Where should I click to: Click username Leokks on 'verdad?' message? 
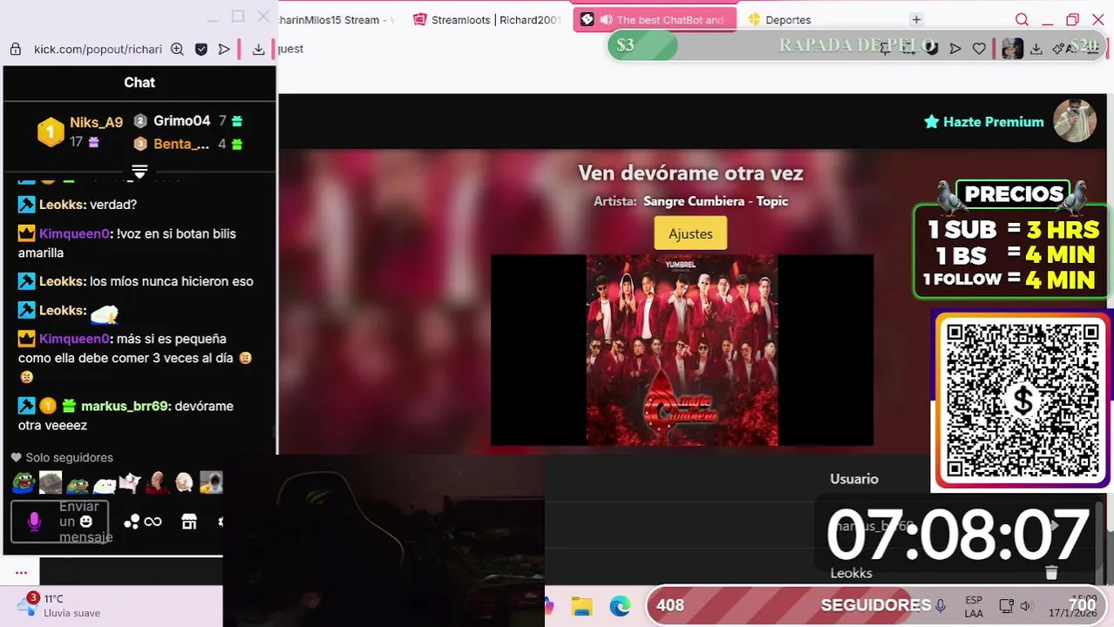coord(63,205)
